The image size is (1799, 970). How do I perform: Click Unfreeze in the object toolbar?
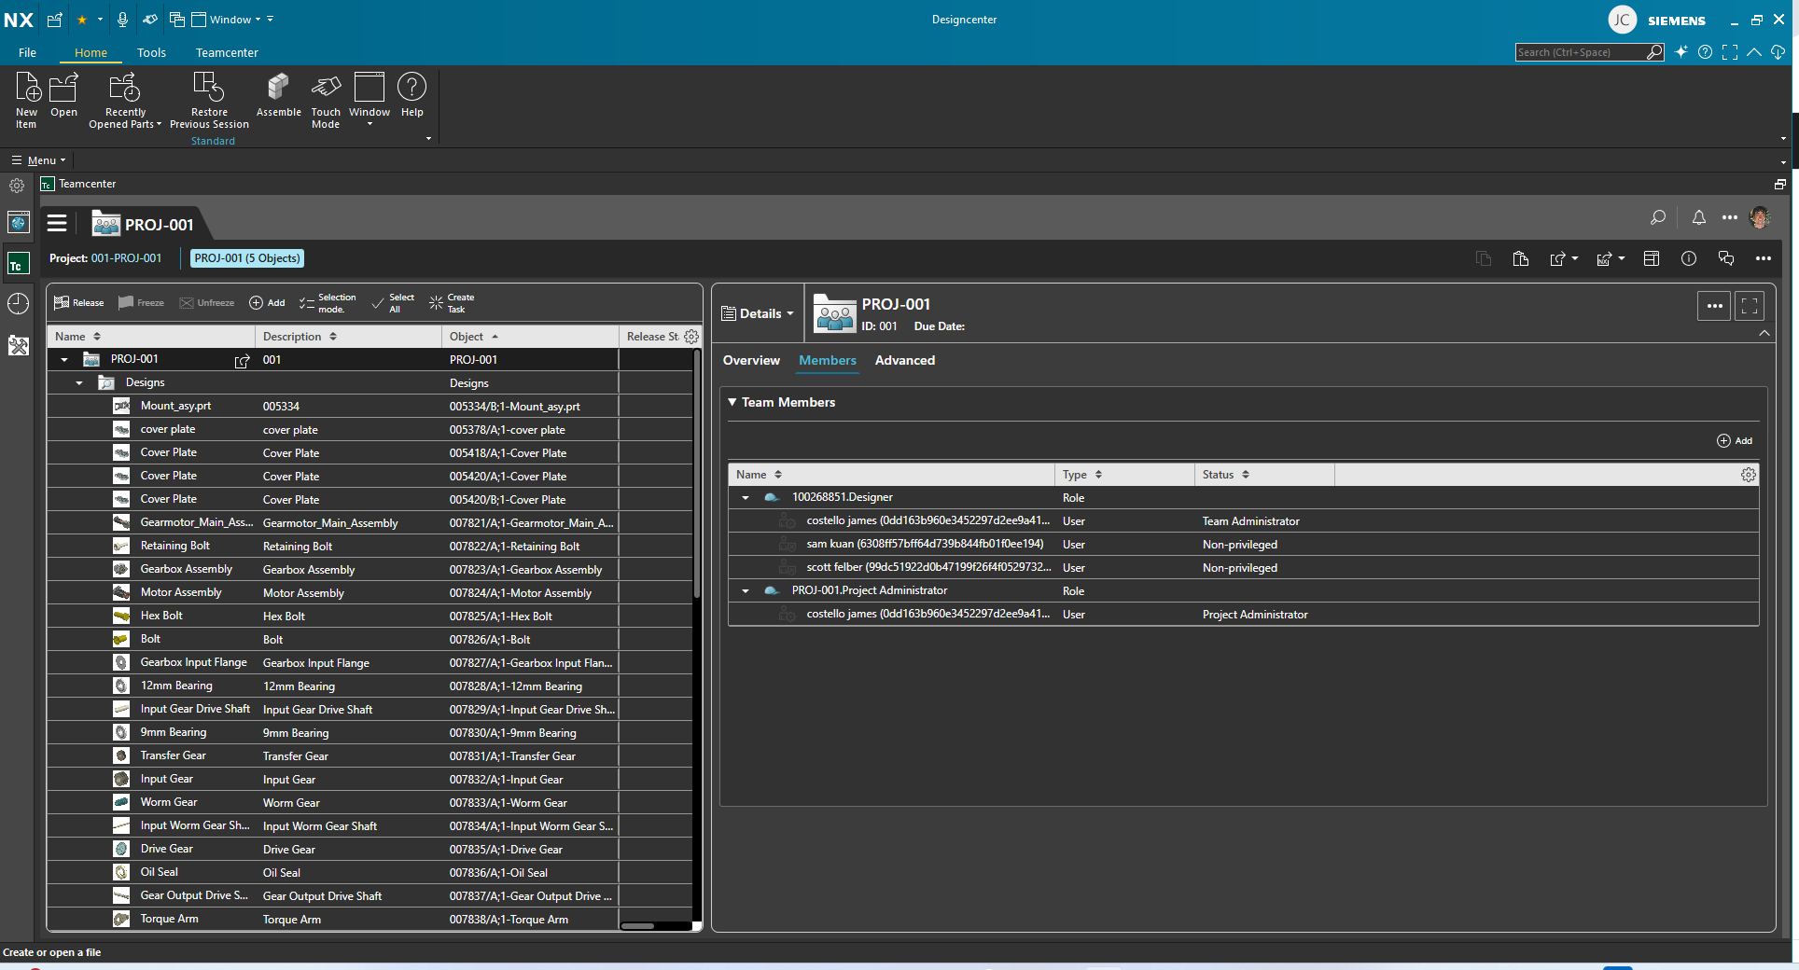point(207,302)
